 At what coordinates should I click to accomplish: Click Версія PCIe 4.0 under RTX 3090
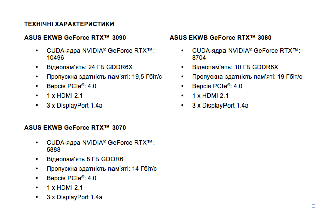pyautogui.click(x=72, y=86)
